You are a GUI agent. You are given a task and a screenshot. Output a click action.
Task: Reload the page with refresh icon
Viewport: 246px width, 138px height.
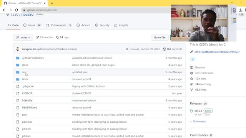17,10
